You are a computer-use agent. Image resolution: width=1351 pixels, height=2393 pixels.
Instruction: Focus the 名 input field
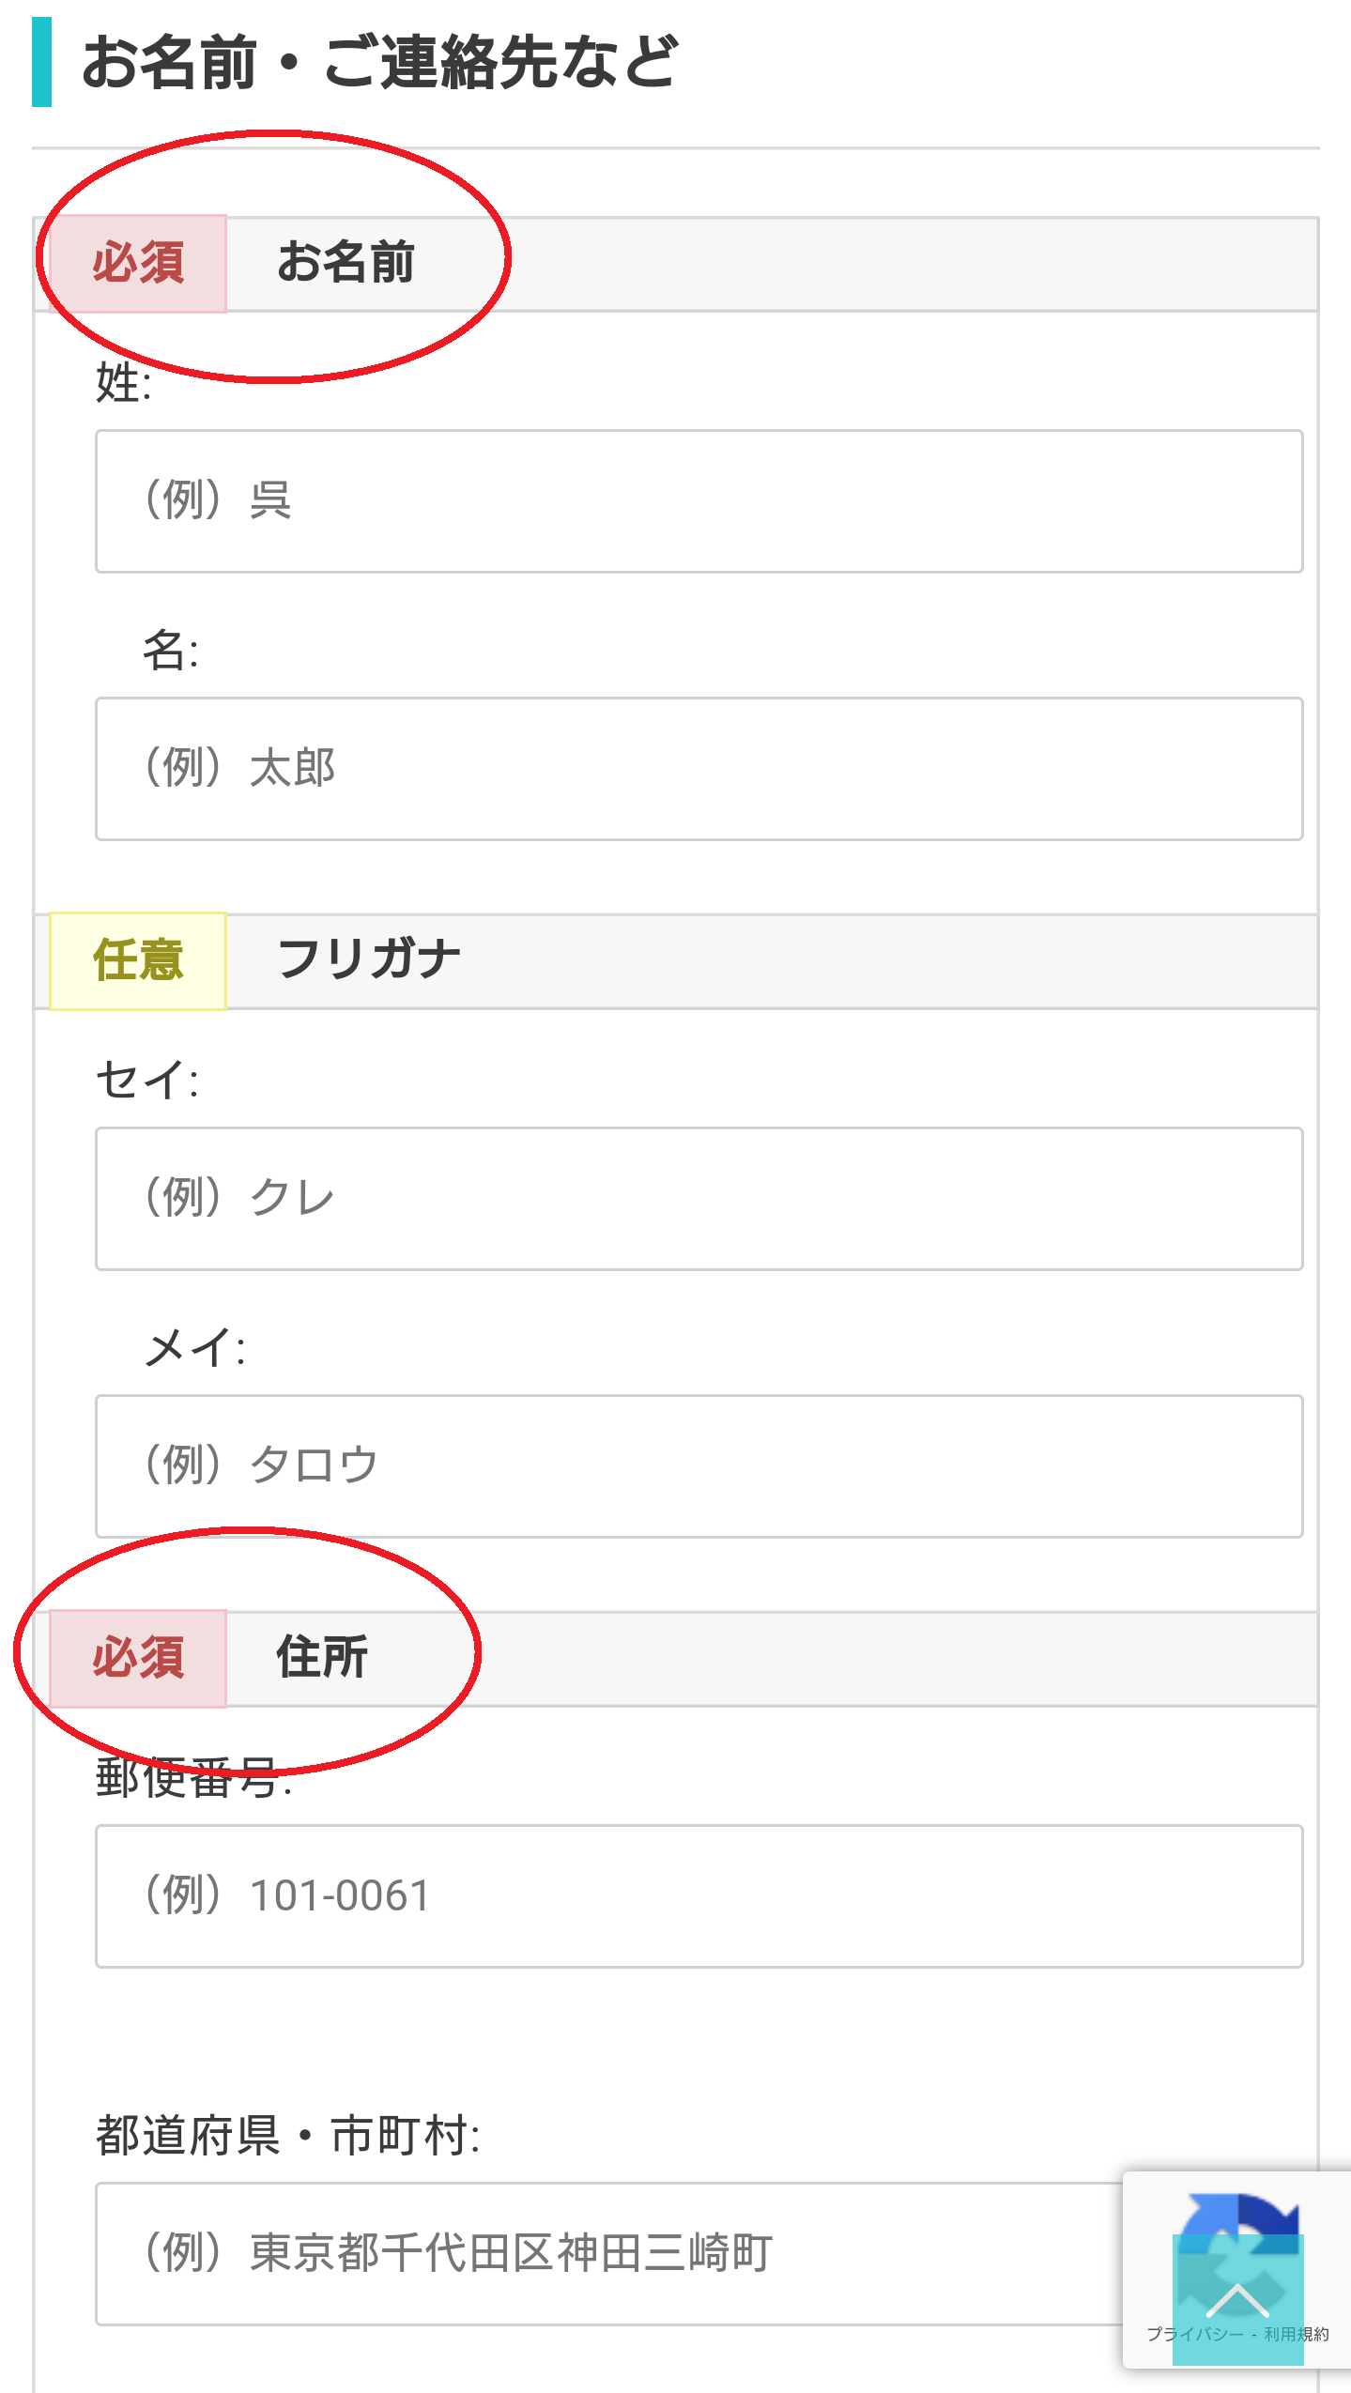pyautogui.click(x=699, y=769)
